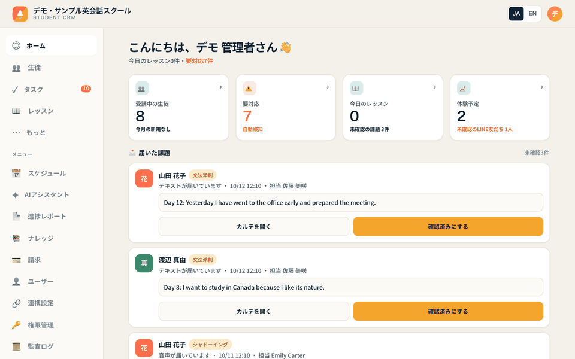
Task: Open カルテ for 渡辺 真由 assignment
Action: (x=254, y=311)
